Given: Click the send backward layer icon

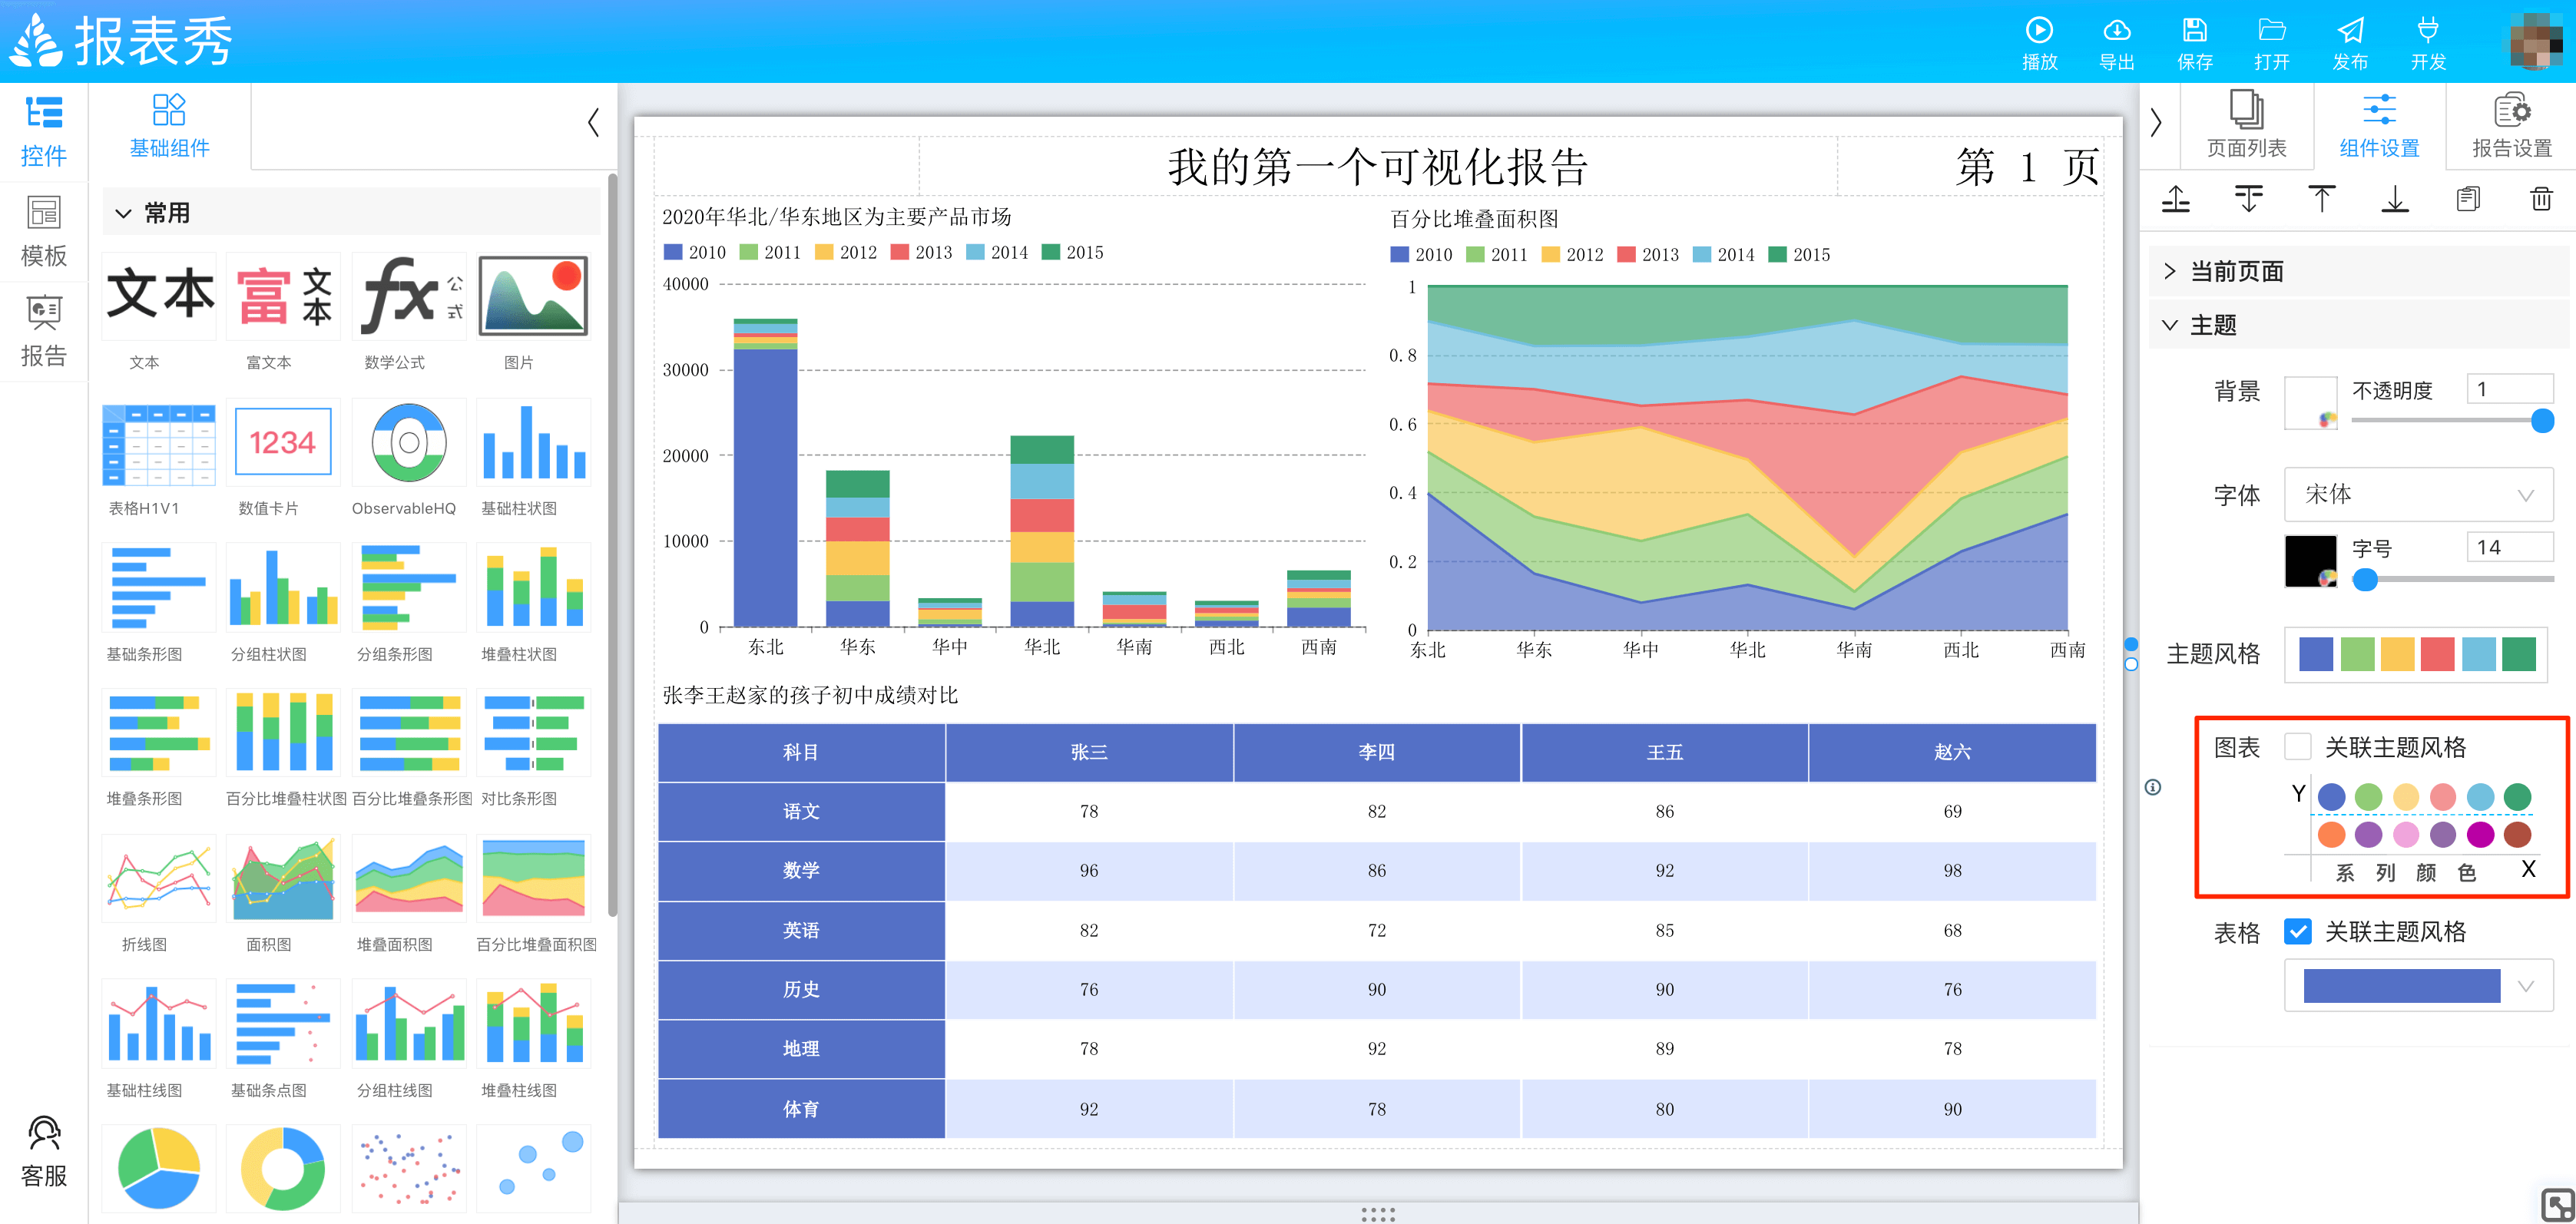Looking at the screenshot, I should [2248, 198].
